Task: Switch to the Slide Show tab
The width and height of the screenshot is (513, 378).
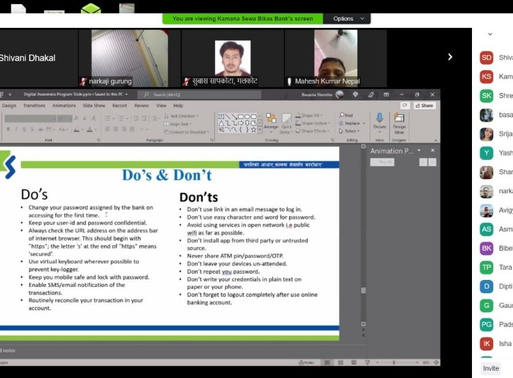Action: [93, 105]
